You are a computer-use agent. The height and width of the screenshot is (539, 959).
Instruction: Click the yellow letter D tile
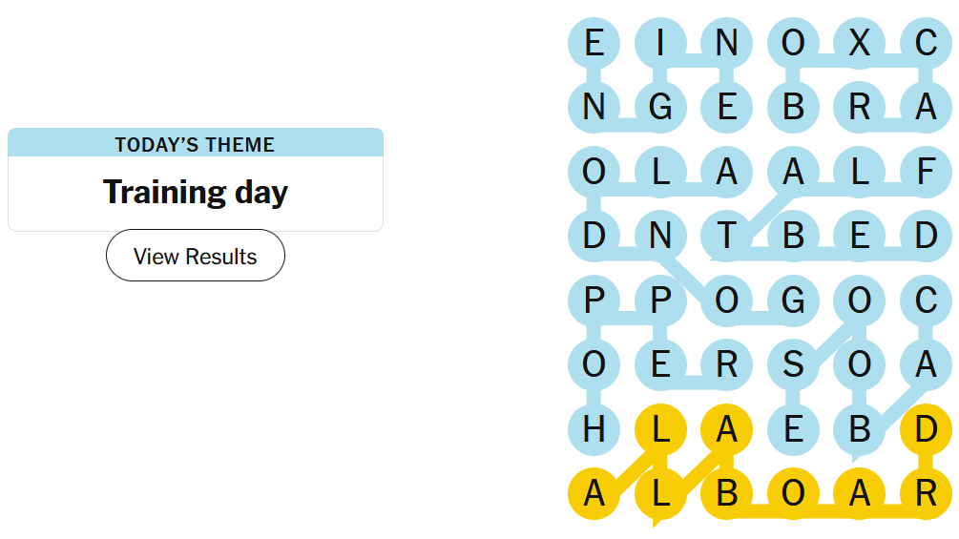[926, 430]
